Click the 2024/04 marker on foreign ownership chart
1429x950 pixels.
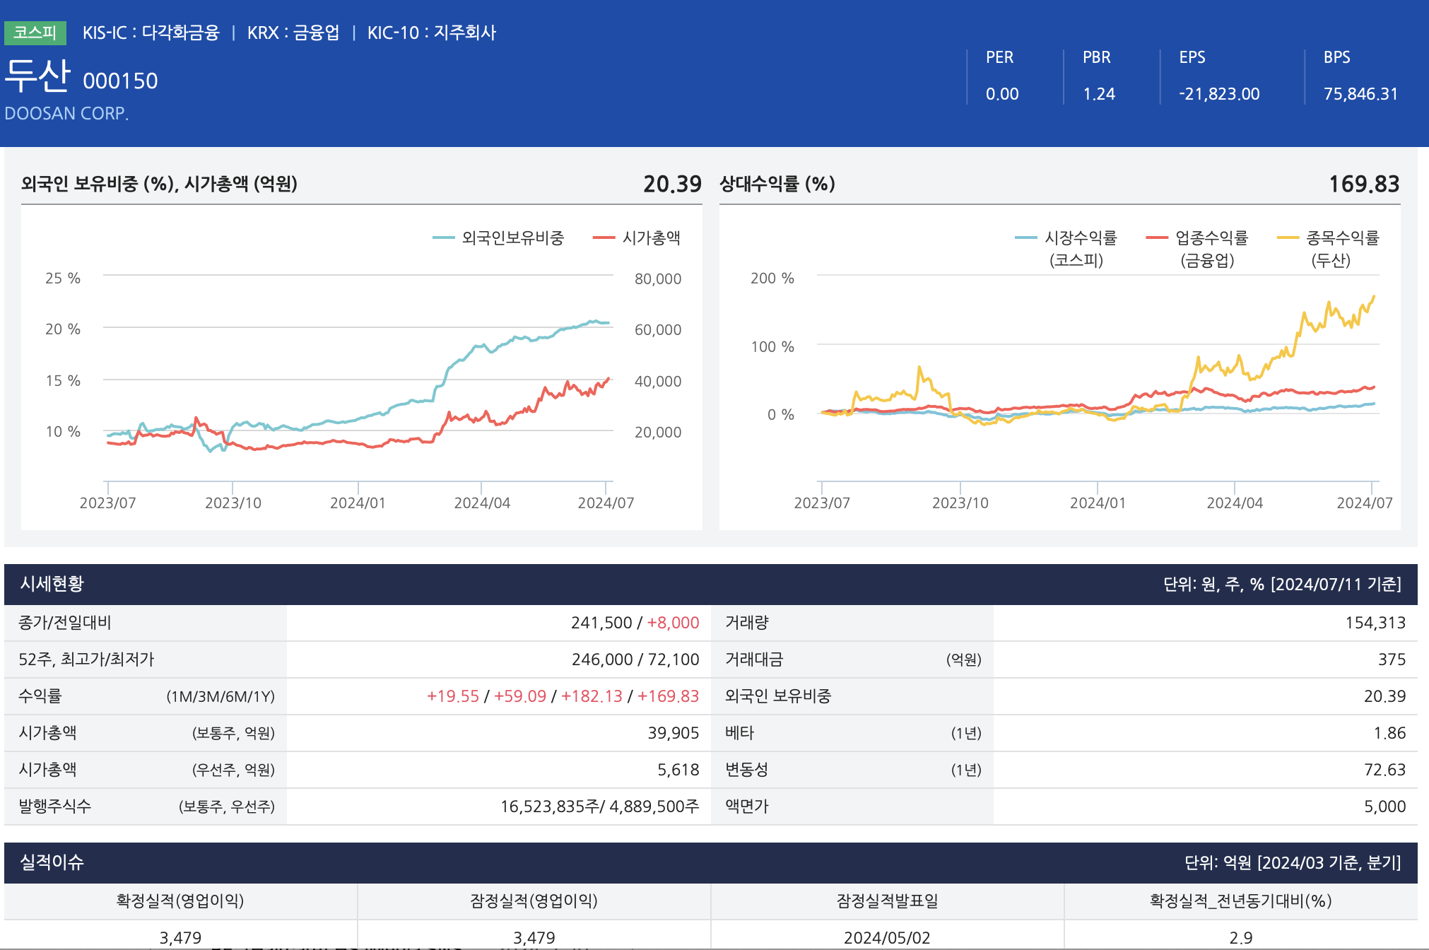[x=482, y=503]
